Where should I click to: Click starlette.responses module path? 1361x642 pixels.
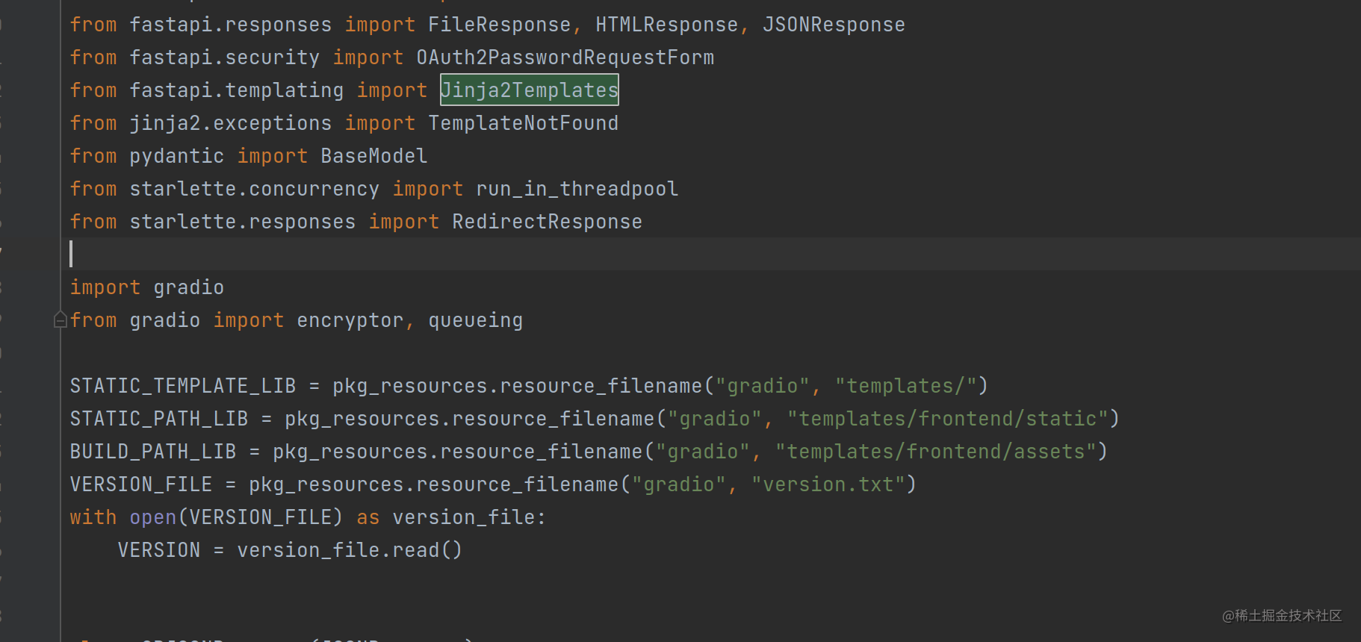pyautogui.click(x=243, y=222)
